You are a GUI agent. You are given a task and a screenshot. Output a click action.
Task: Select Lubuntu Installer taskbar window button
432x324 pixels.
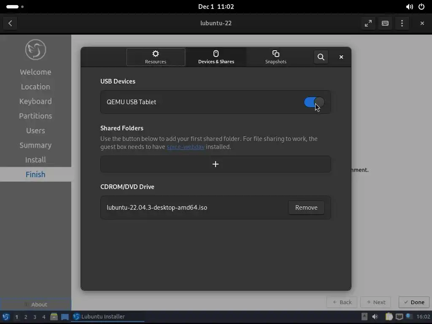[x=108, y=317]
